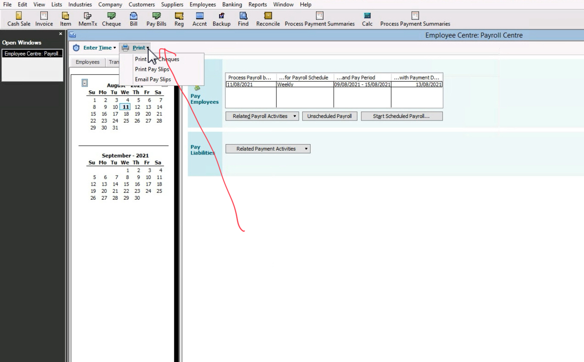
Task: Click the '...and Pay Period' column header
Action: pyautogui.click(x=362, y=77)
